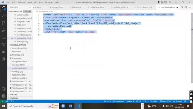
Task: Change end of line sequence CRLF
Action: coord(145,101)
